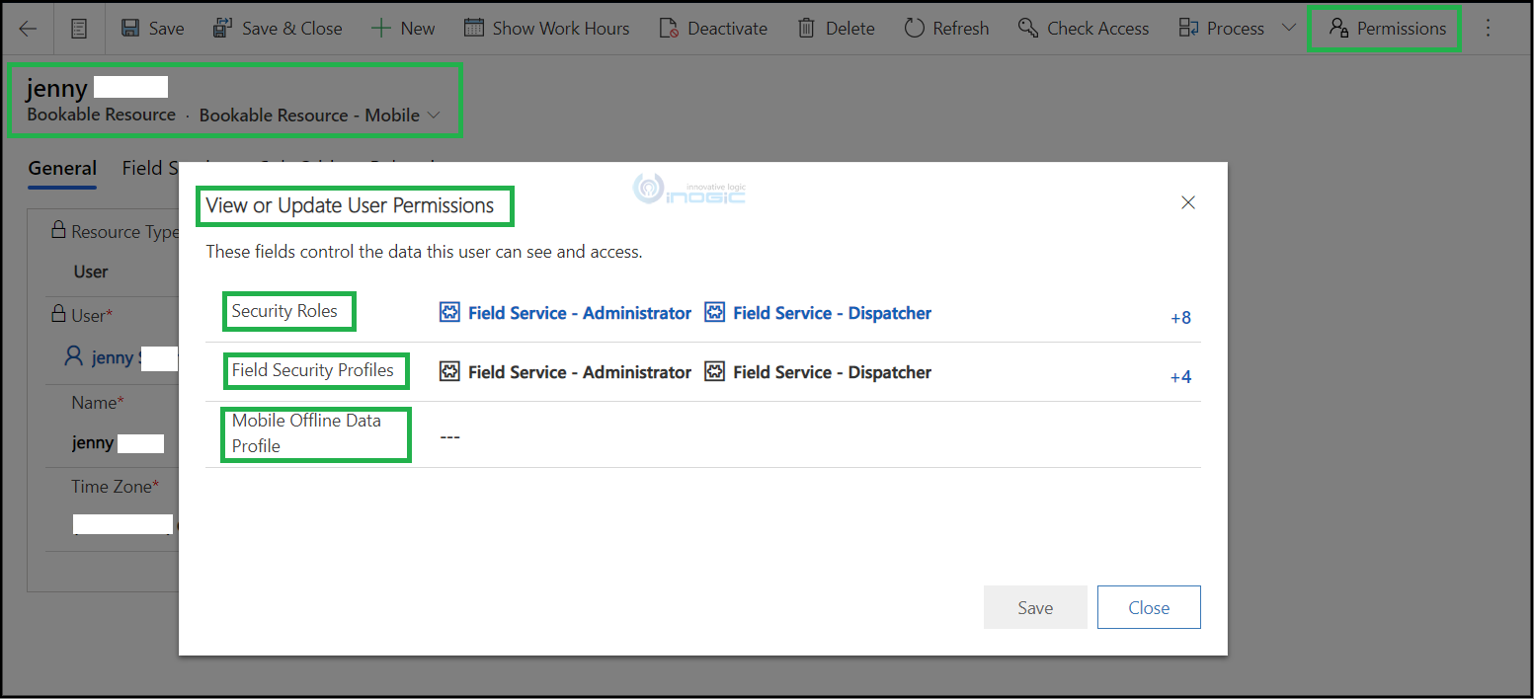
Task: Click the View or Update User Permissions title
Action: 350,205
